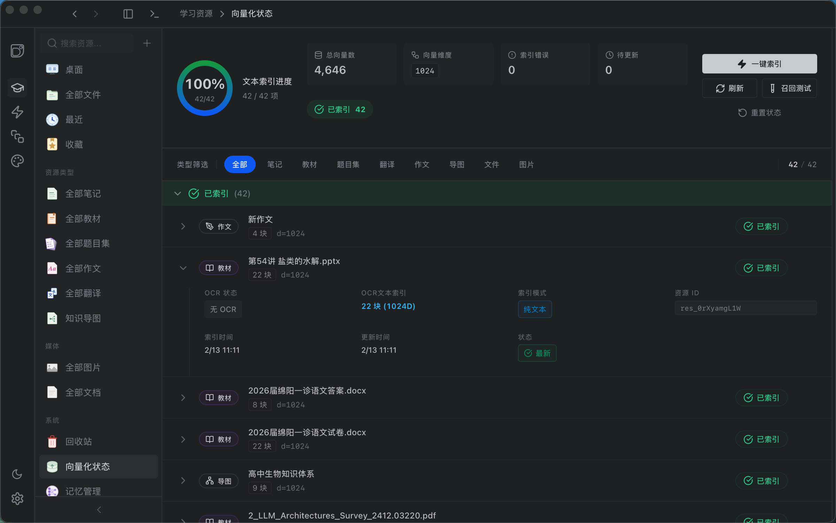The height and width of the screenshot is (523, 836).
Task: Open 全部文档 media list
Action: click(x=99, y=392)
